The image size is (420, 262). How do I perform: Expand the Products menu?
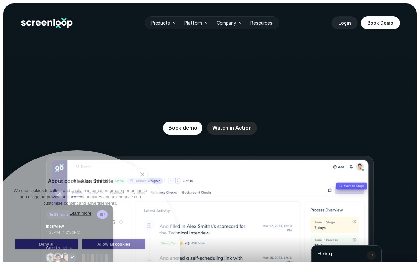[163, 23]
